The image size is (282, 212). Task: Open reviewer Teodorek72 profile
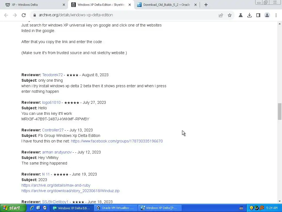point(52,75)
